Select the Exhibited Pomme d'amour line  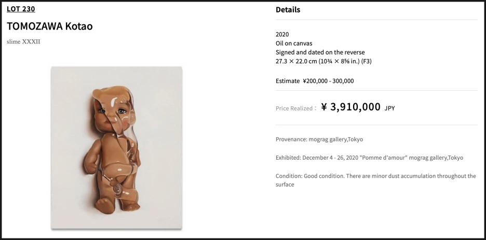click(370, 158)
